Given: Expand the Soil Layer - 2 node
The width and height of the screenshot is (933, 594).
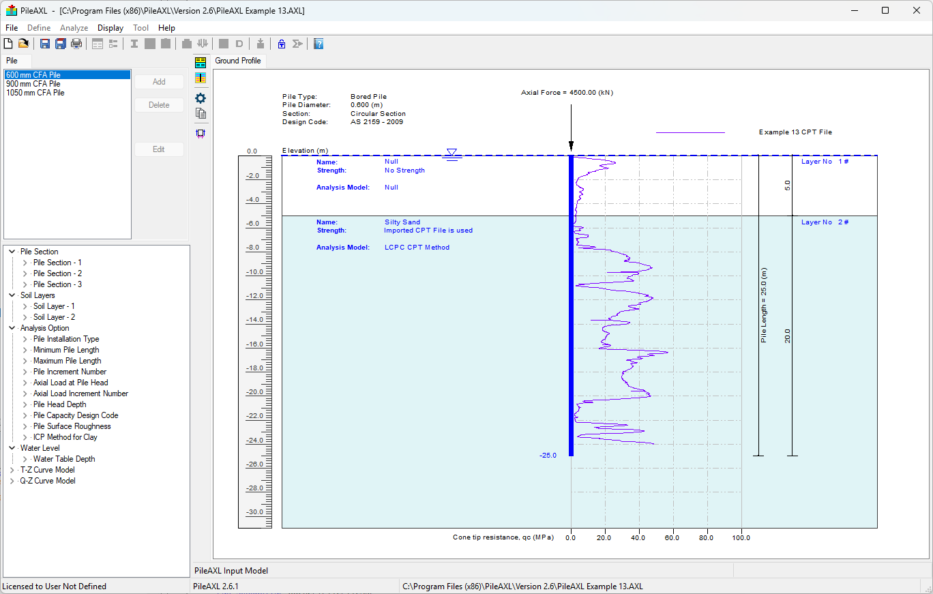Looking at the screenshot, I should 25,317.
